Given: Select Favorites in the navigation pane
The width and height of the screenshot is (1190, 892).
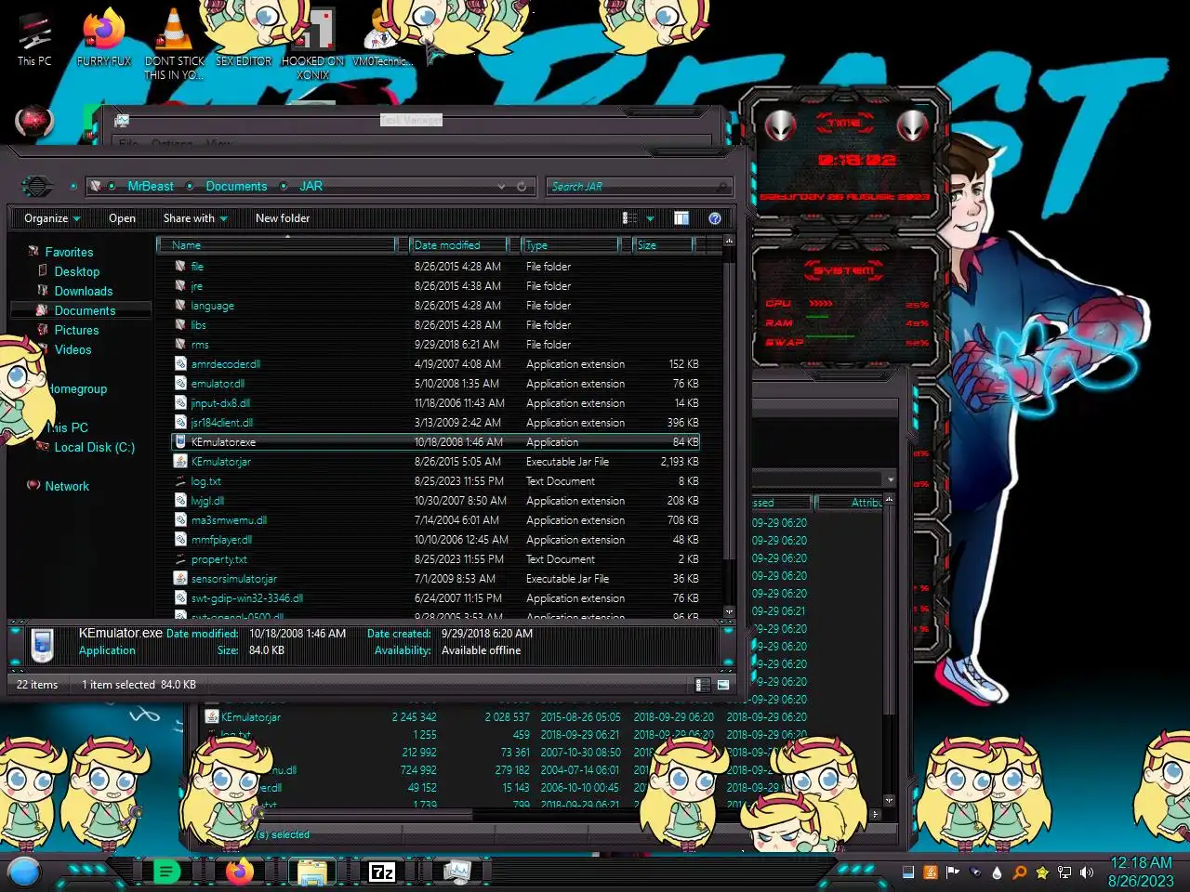Looking at the screenshot, I should point(69,252).
